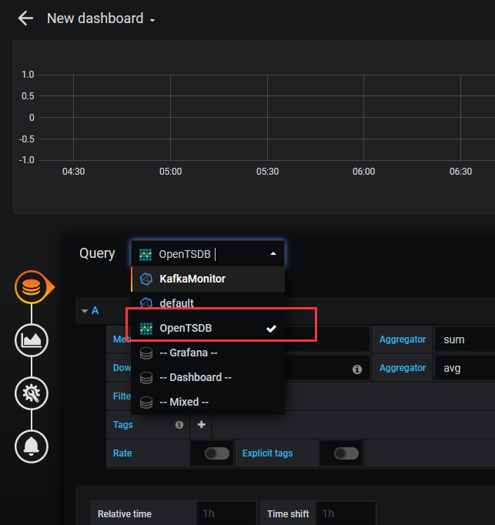Collapse the data source dropdown caret

tap(273, 254)
